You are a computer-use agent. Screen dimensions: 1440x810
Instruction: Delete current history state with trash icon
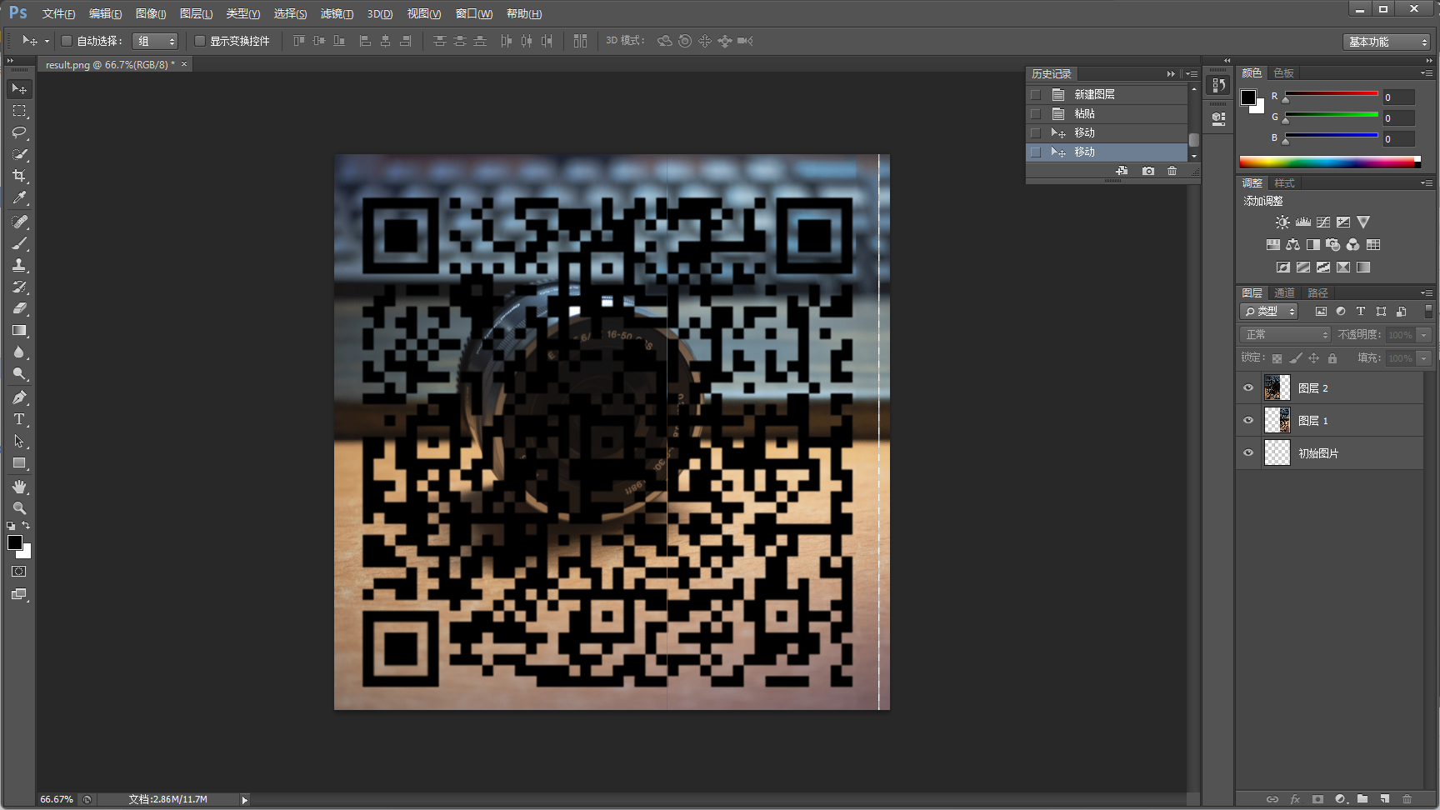(x=1172, y=171)
